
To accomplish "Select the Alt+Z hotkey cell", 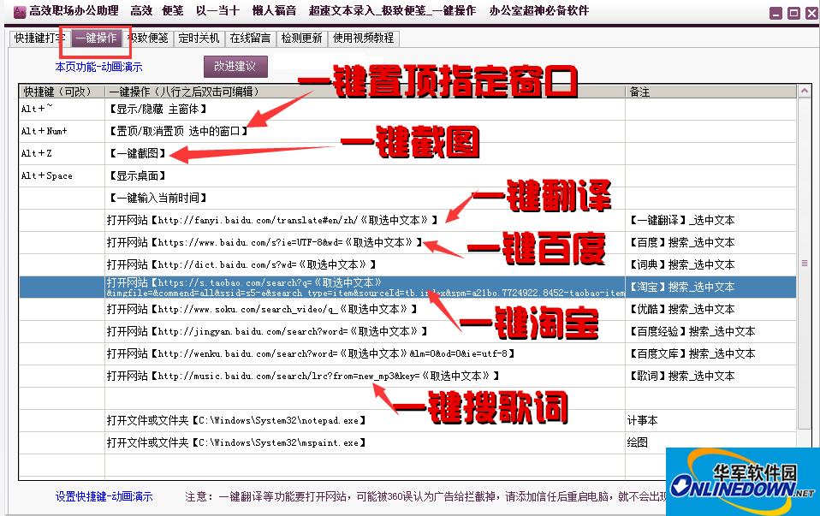I will coord(62,153).
